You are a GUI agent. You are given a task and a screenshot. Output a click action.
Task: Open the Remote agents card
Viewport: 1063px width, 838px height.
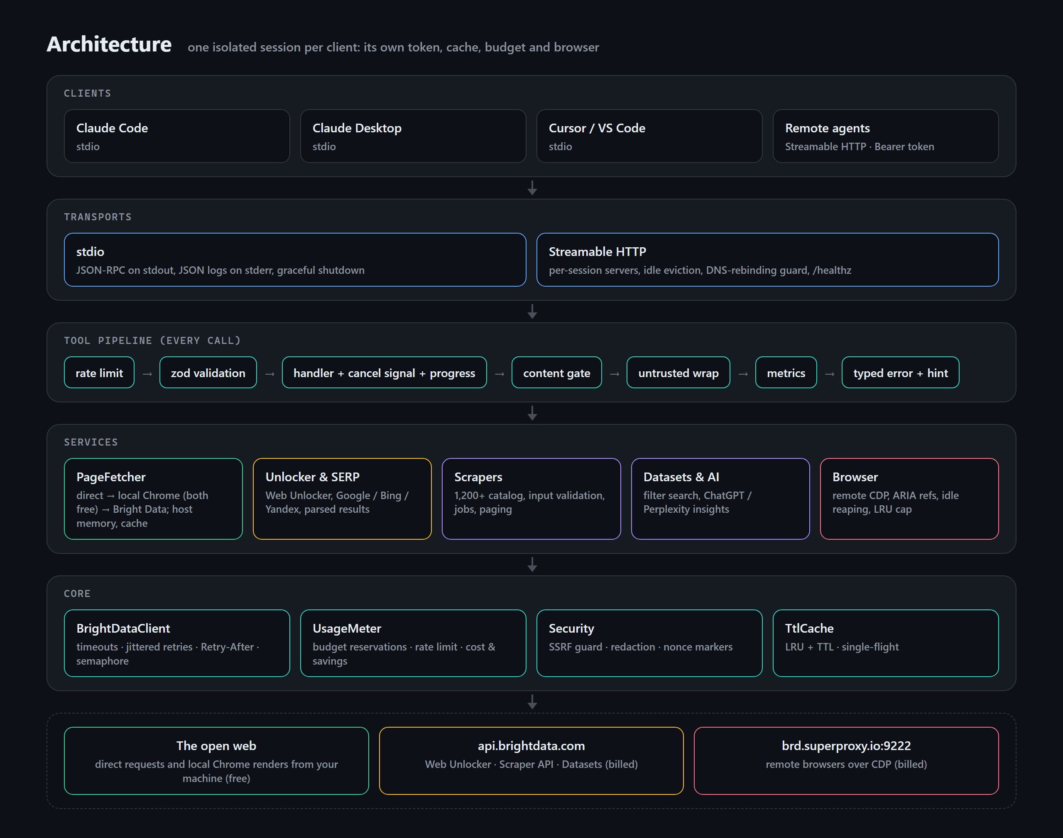coord(885,136)
